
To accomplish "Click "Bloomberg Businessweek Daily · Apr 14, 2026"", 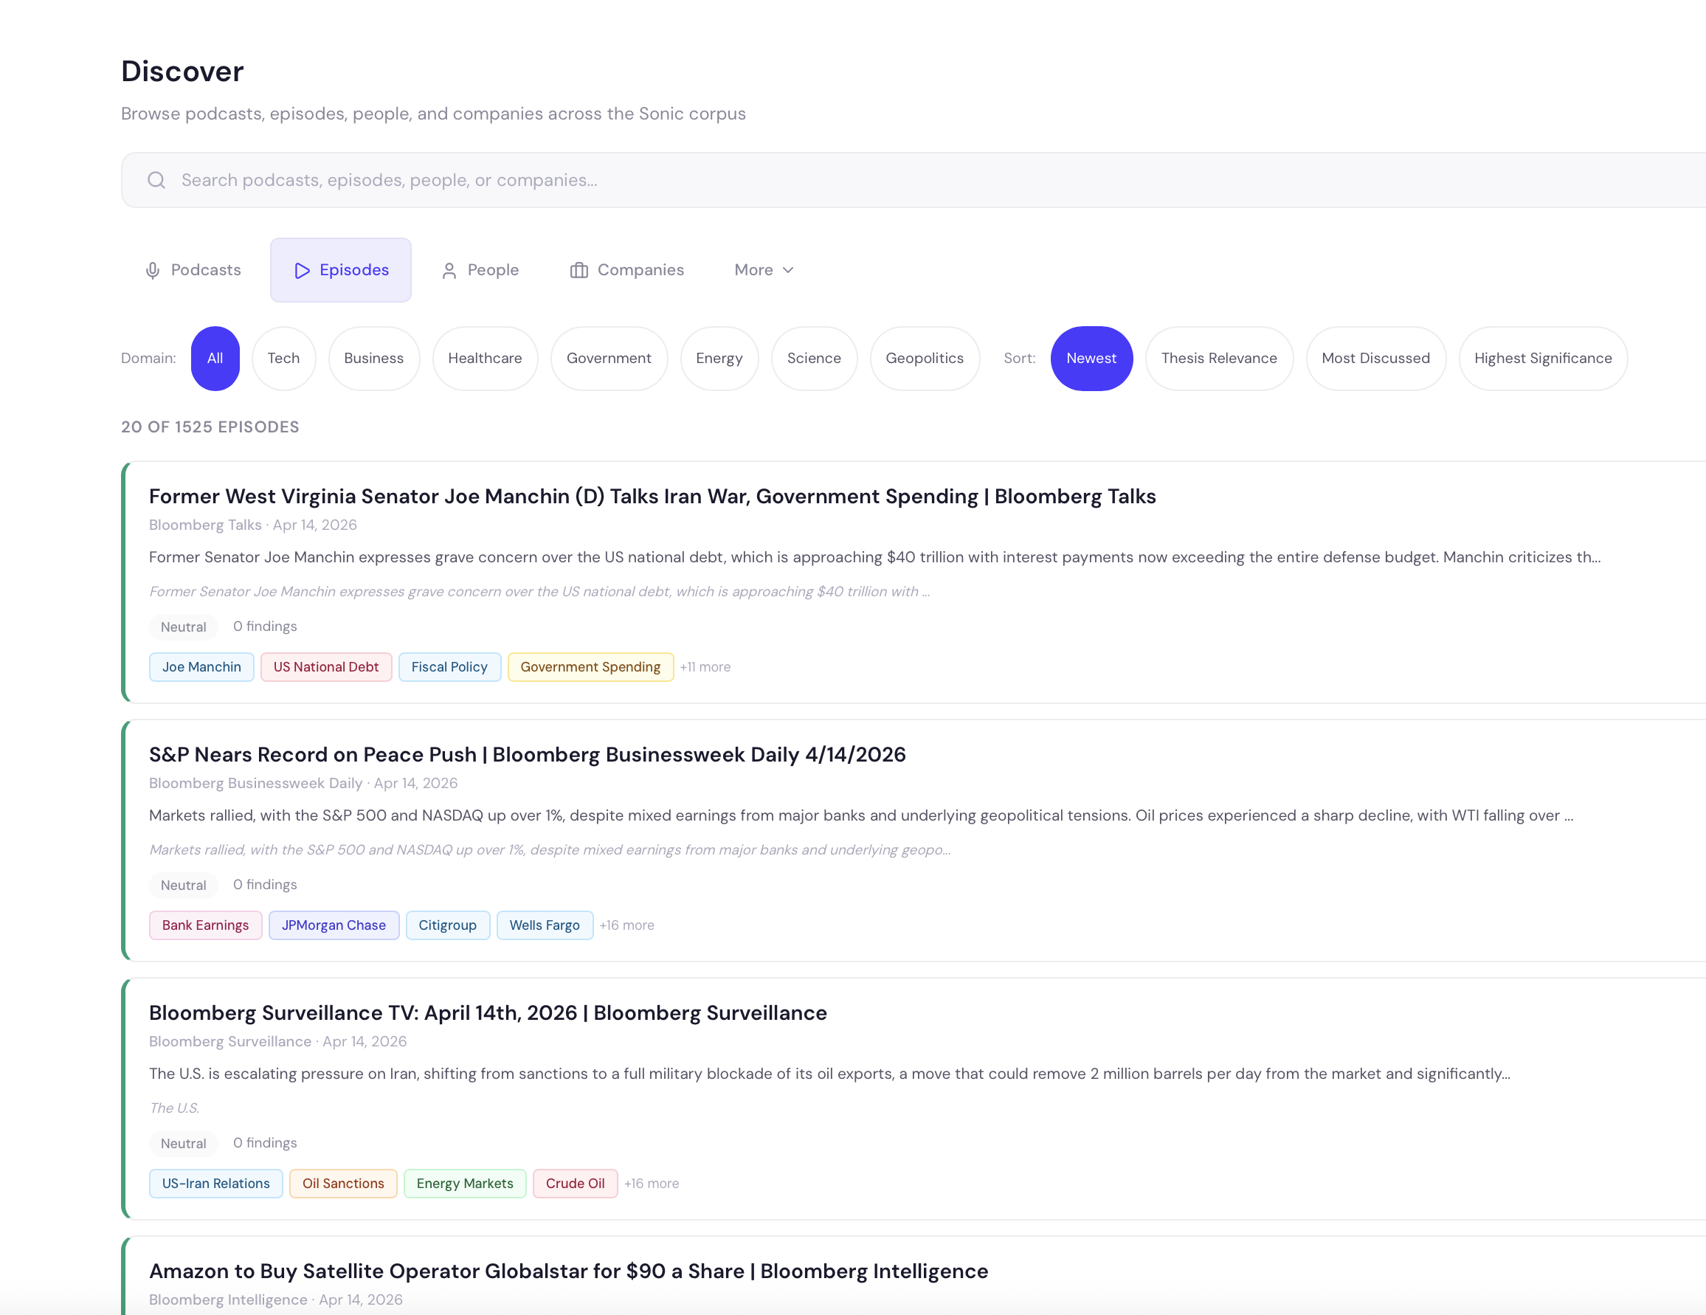I will click(303, 784).
